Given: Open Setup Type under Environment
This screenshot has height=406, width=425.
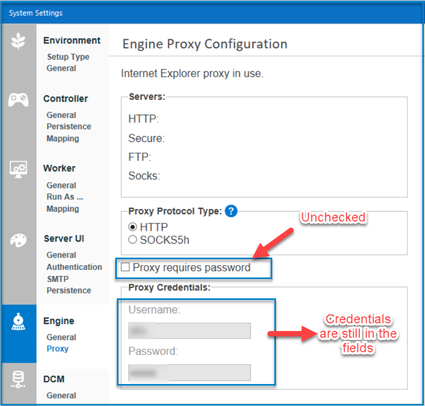Looking at the screenshot, I should (68, 57).
